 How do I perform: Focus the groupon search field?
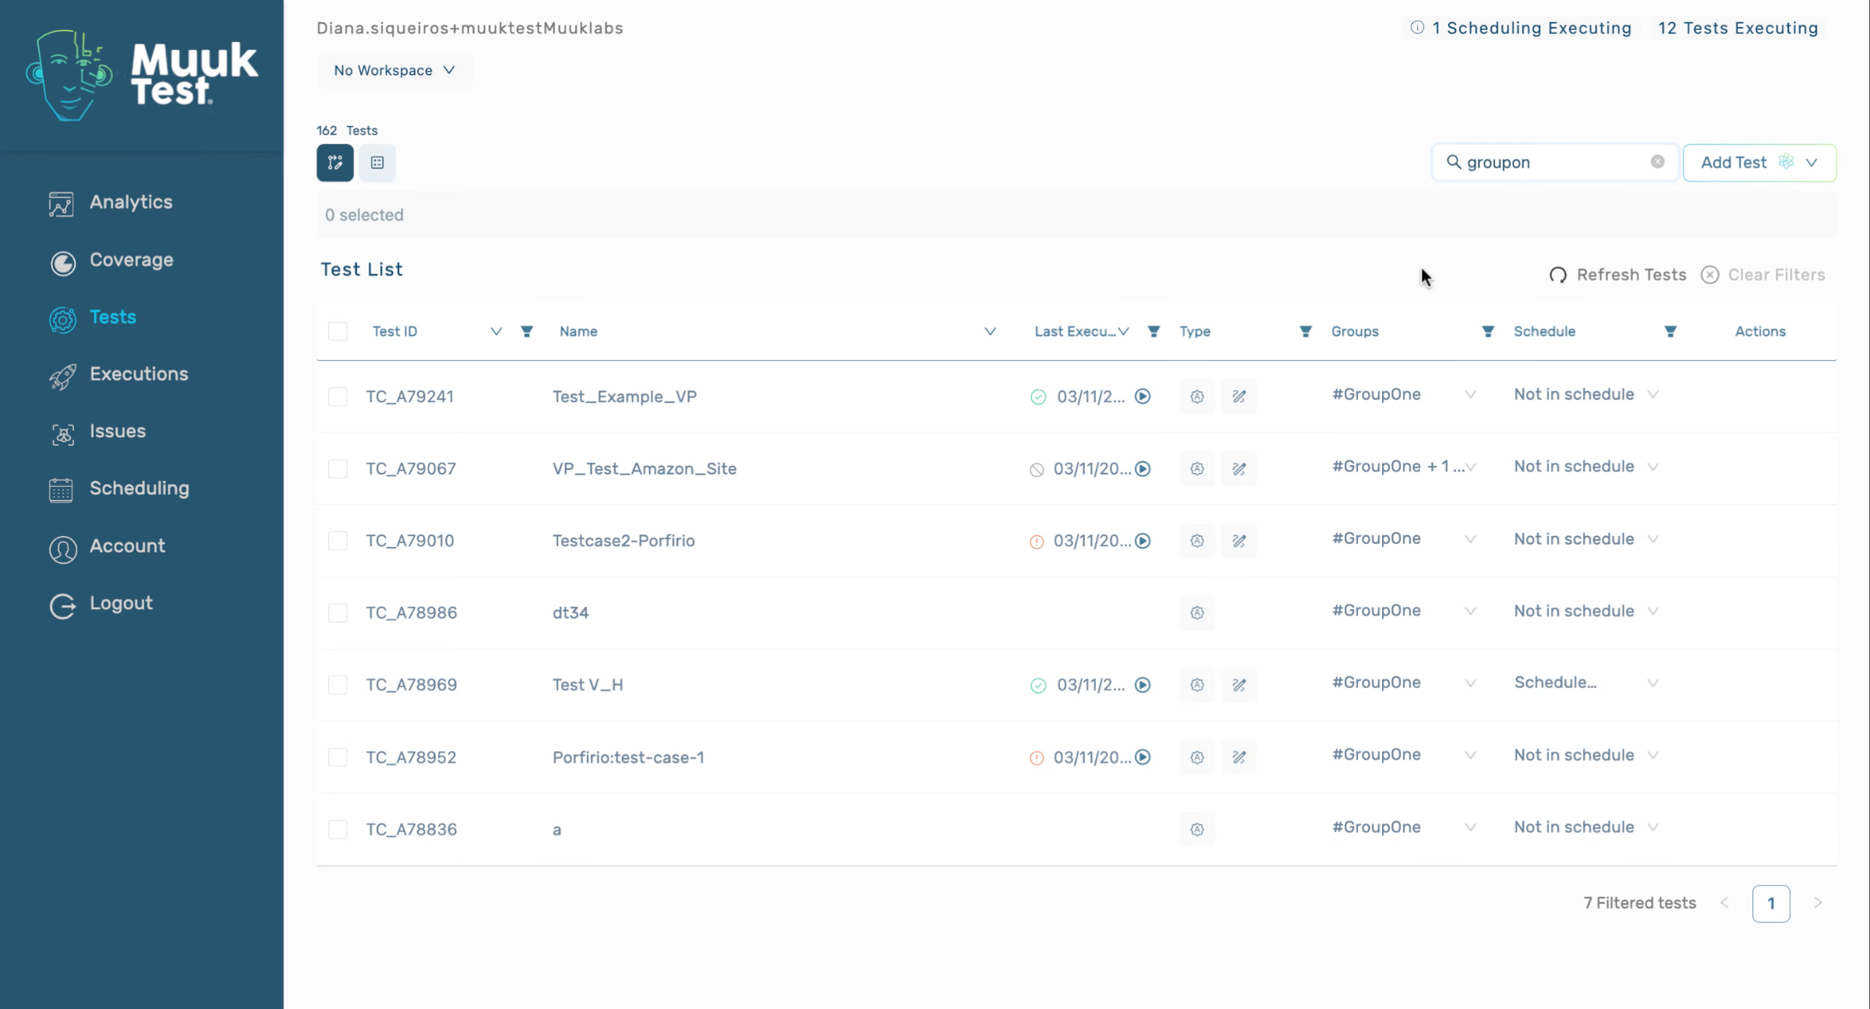click(1554, 162)
